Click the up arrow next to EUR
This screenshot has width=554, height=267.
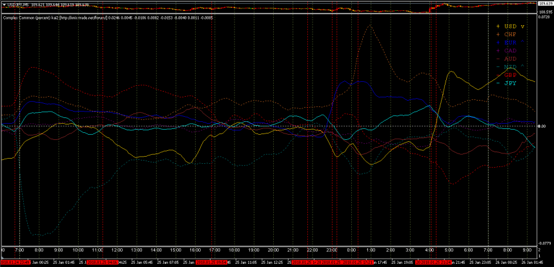click(522, 43)
